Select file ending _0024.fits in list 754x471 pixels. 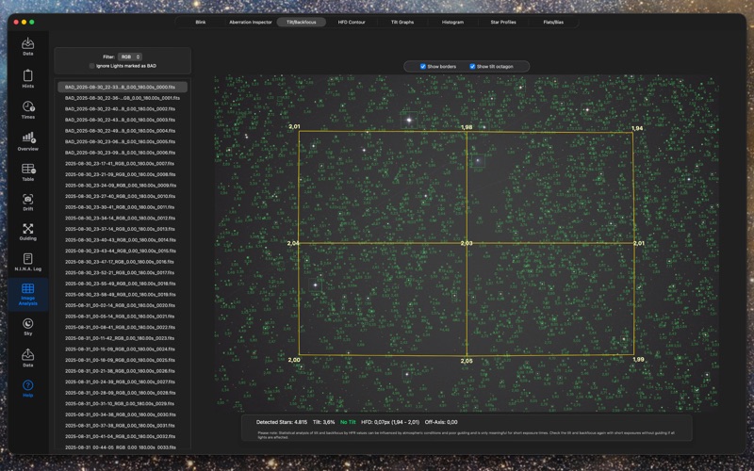[123, 349]
